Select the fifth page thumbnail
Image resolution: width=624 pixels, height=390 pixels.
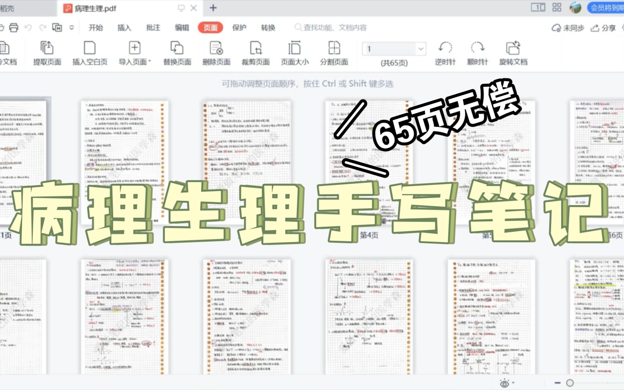[491, 162]
